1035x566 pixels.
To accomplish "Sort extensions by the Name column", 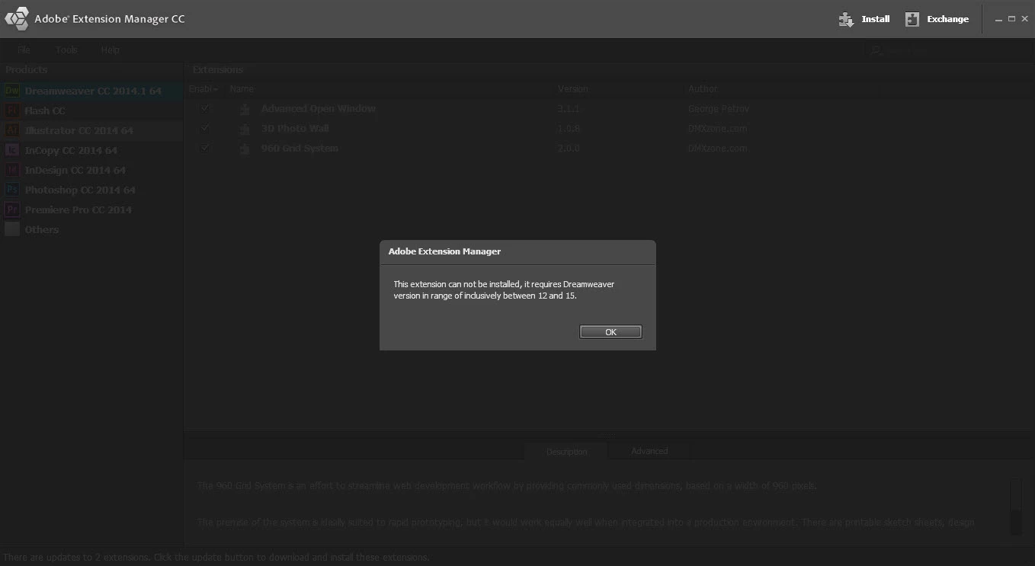I will coord(242,89).
